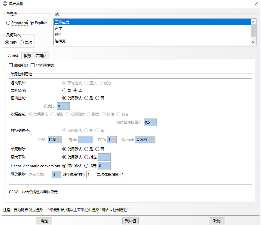The image size is (261, 225).
Task: Set 单元删除 to 使用默认
Action: click(64, 149)
